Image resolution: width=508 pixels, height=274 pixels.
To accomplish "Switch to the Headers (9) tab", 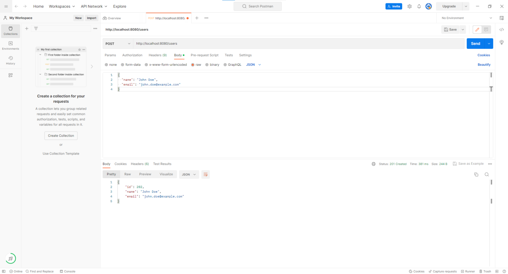I will [x=158, y=55].
